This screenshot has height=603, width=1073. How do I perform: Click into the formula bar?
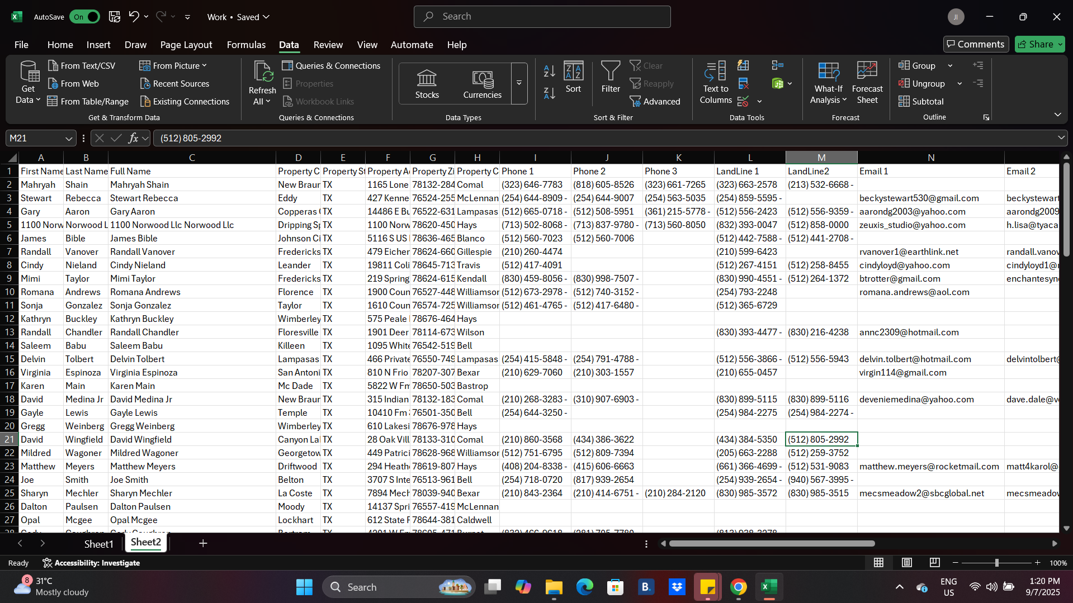pyautogui.click(x=604, y=138)
